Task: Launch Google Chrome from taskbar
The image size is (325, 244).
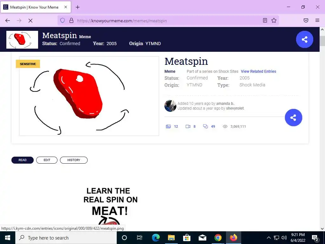Action: tap(218, 238)
